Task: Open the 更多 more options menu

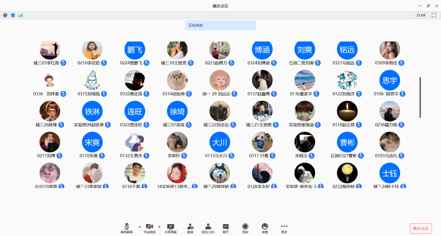Action: point(284,228)
